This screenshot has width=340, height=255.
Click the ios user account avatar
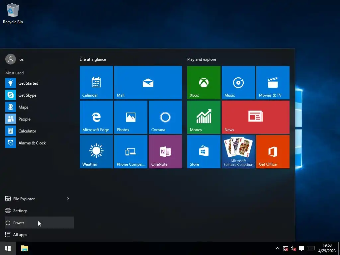point(11,59)
